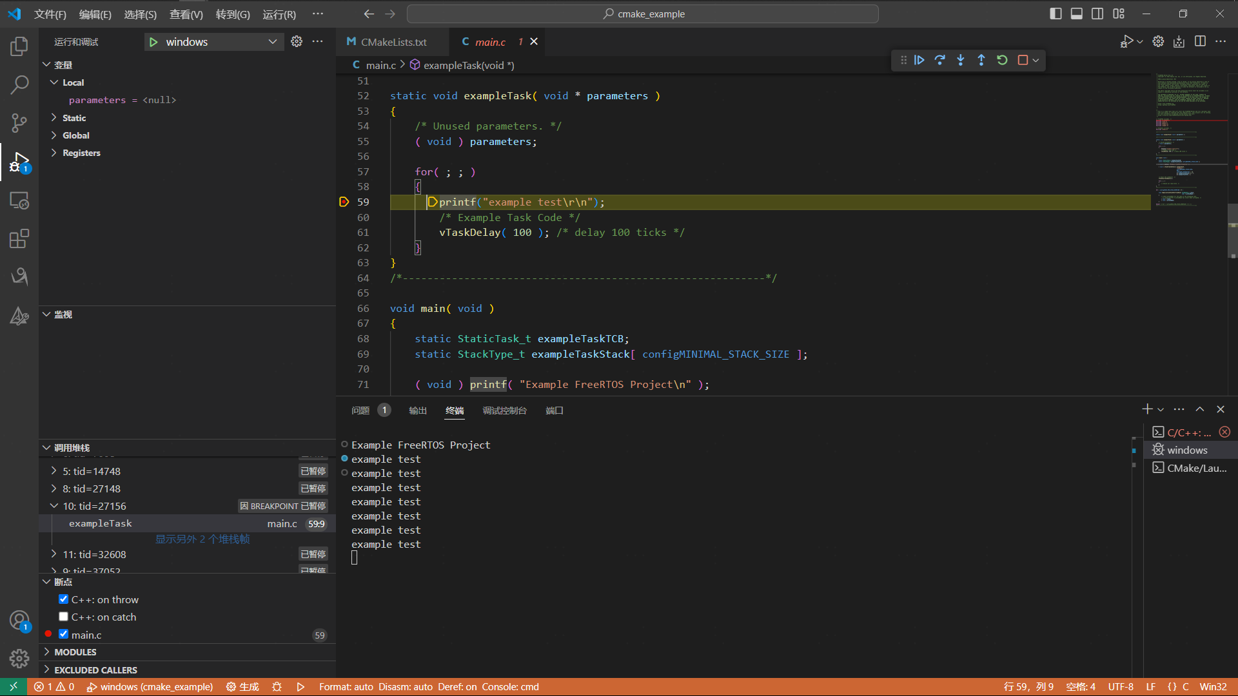Click Step Over in debug toolbar

[940, 60]
